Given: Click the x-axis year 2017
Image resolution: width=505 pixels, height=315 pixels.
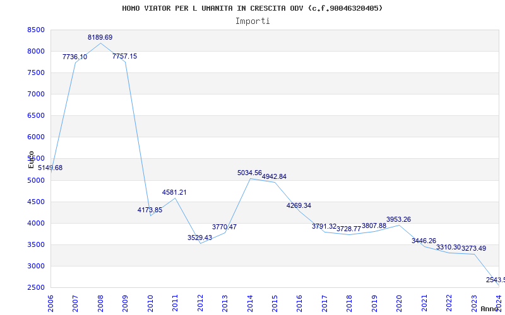Looking at the screenshot, I should tap(324, 304).
